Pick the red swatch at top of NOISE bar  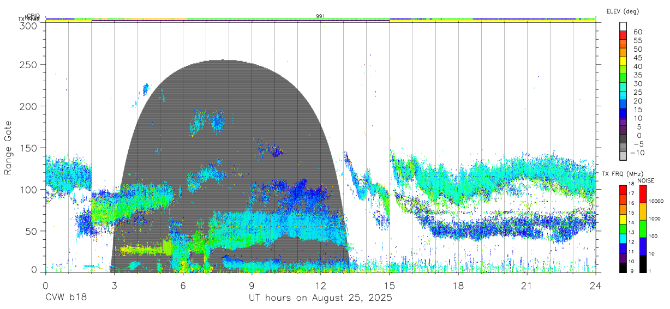click(x=643, y=193)
